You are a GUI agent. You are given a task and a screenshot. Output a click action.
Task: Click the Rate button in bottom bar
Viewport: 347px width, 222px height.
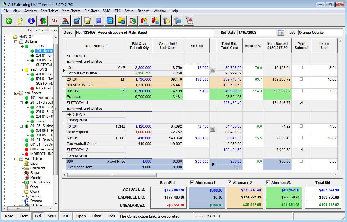click(x=9, y=216)
